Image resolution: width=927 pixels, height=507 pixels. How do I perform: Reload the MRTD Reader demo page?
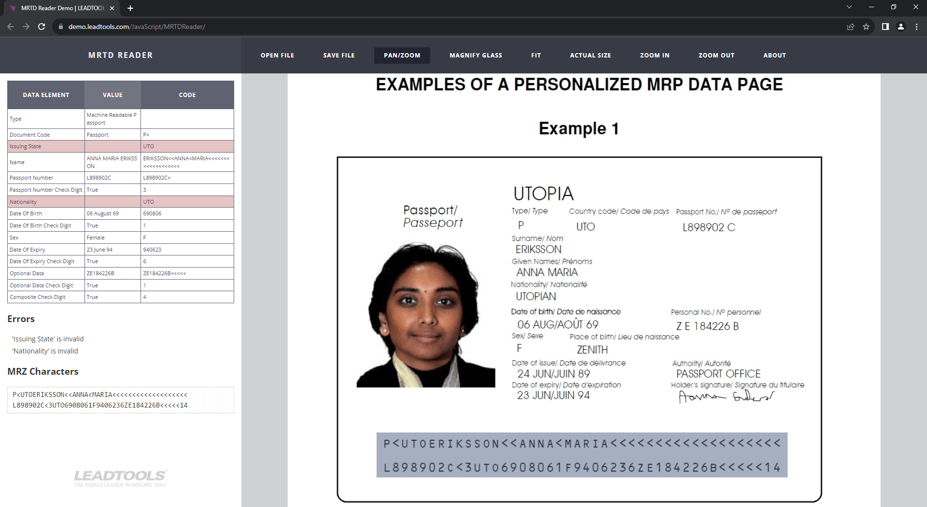pos(42,27)
